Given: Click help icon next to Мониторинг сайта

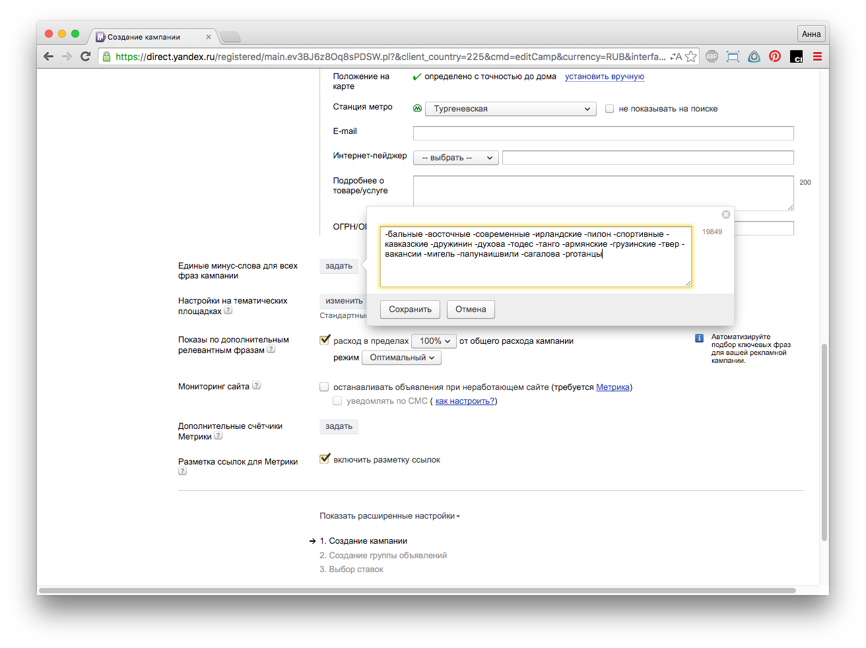Looking at the screenshot, I should point(257,386).
